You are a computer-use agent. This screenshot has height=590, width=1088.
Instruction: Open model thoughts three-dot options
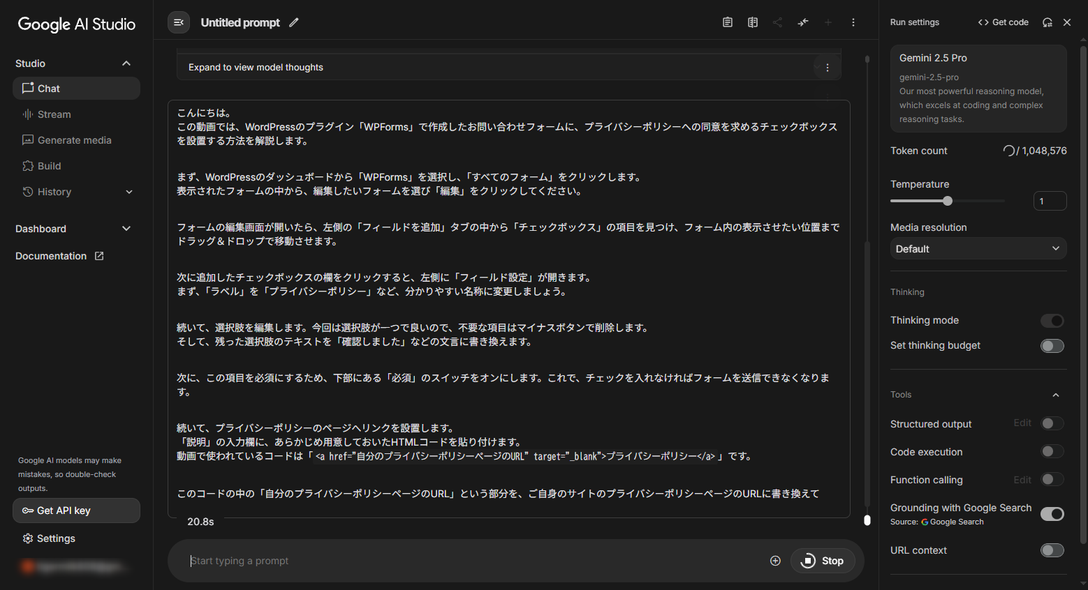tap(828, 68)
